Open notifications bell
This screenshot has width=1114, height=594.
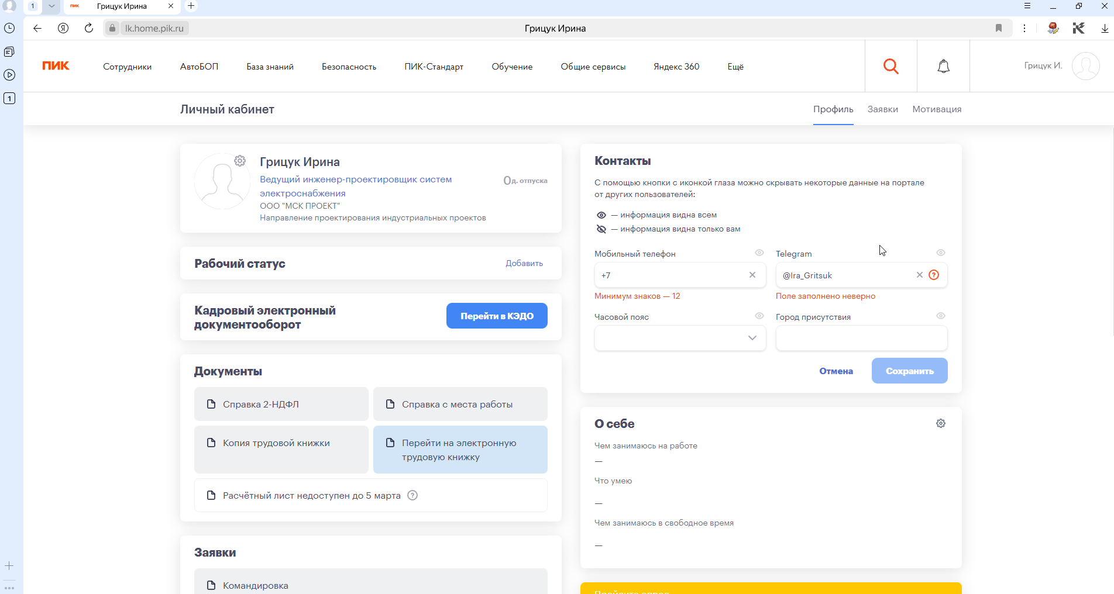click(x=943, y=66)
